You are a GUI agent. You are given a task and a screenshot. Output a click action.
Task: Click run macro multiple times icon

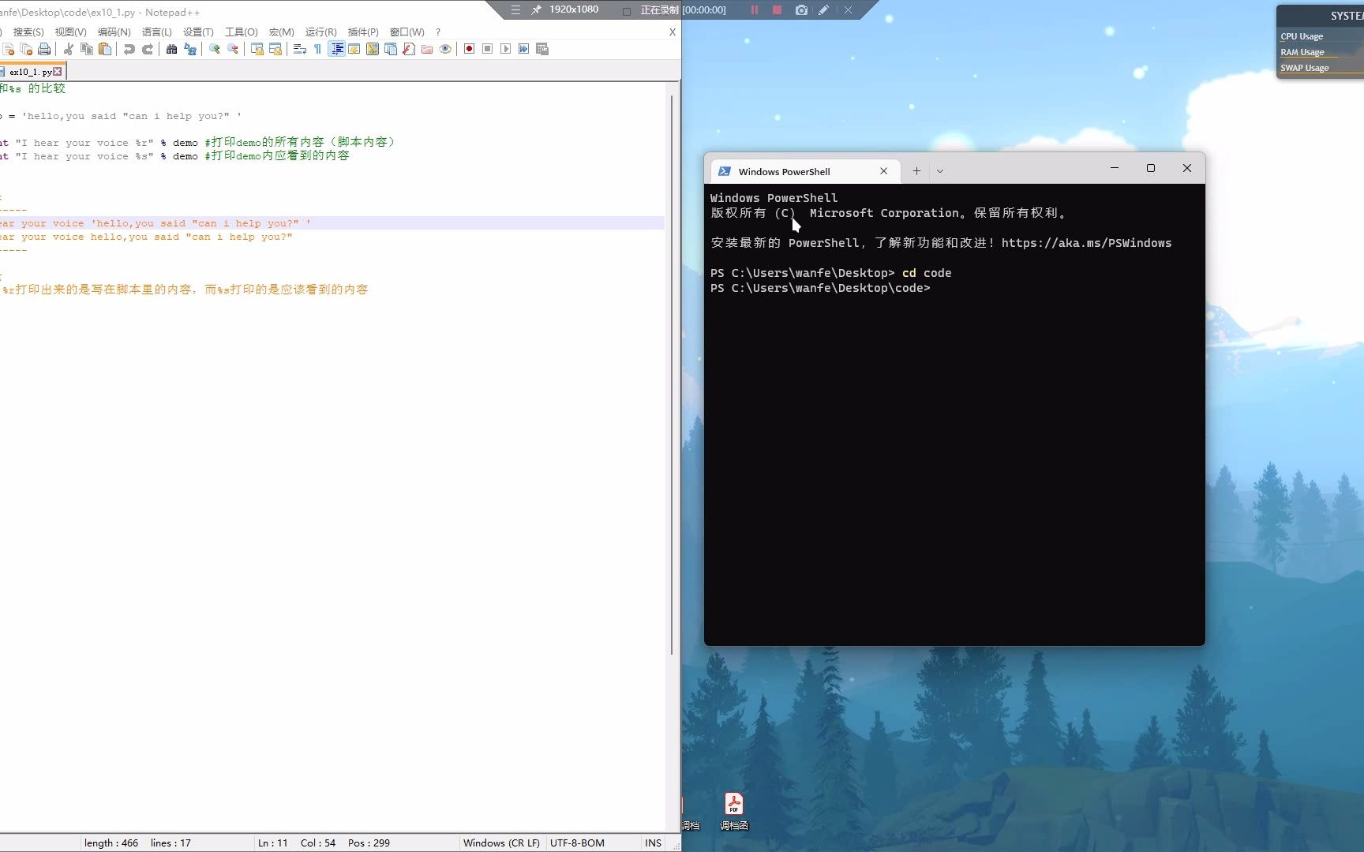pyautogui.click(x=523, y=49)
